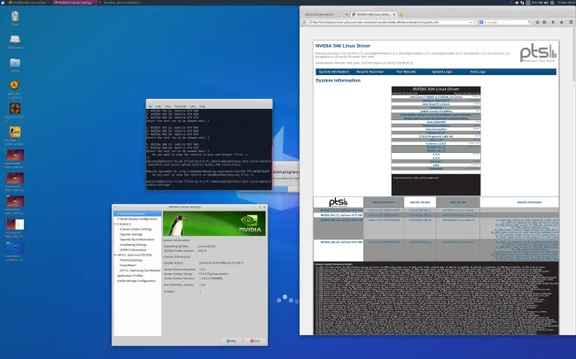Open the Terminal menu in the terminal window
Image resolution: width=576 pixels, height=359 pixels.
(x=180, y=106)
